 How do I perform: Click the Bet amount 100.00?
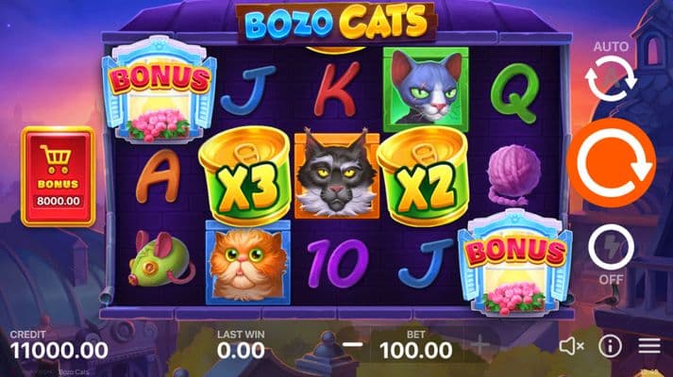pos(416,351)
